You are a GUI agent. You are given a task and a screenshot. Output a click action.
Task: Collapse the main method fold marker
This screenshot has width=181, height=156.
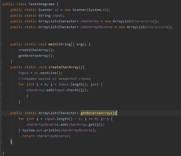(1, 44)
